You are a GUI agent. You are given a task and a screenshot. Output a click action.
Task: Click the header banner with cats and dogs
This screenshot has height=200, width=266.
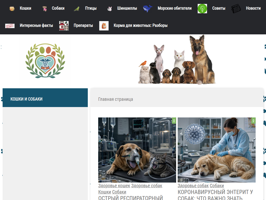[x=177, y=60]
